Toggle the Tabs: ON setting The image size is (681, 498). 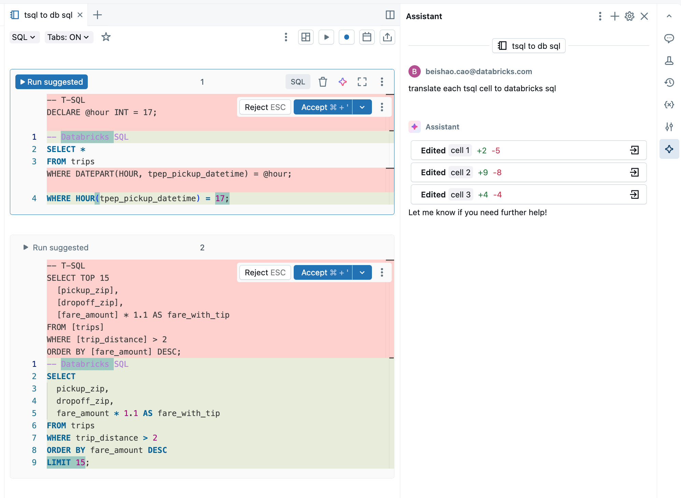68,37
